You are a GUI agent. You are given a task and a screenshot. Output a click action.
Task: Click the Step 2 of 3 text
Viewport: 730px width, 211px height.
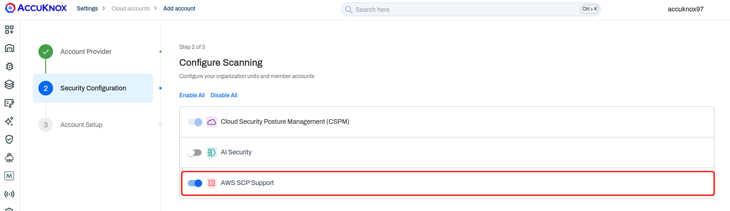click(x=192, y=47)
